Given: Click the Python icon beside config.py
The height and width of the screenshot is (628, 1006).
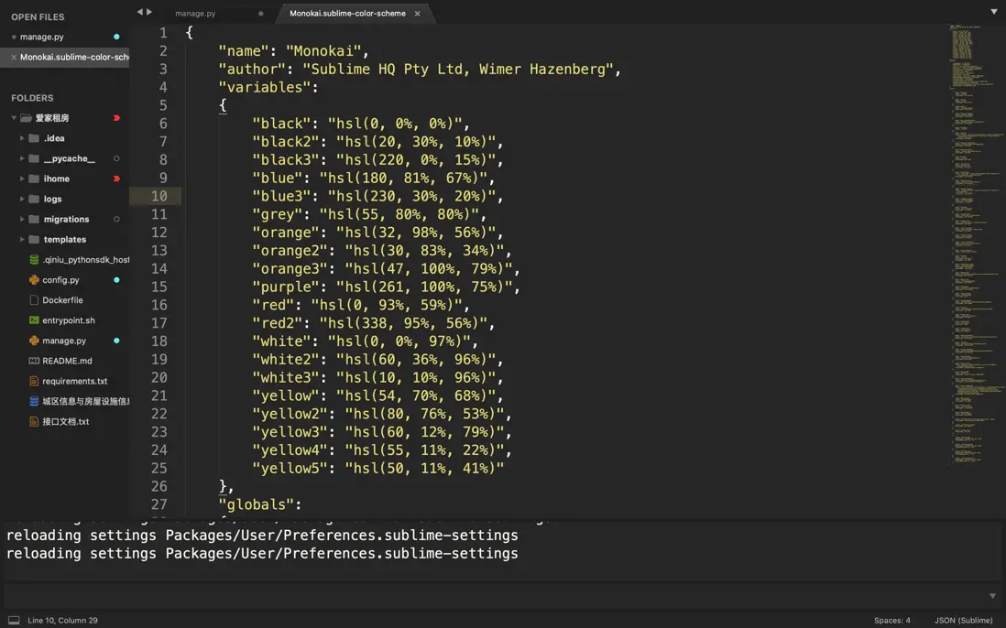Looking at the screenshot, I should (34, 280).
